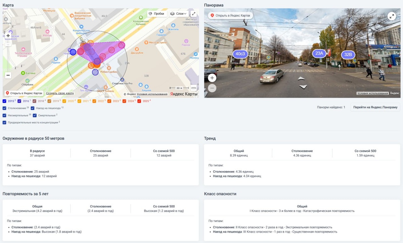Screen dimensions: 403x243
Task: Expand the map to fullscreen
Action: click(x=194, y=14)
